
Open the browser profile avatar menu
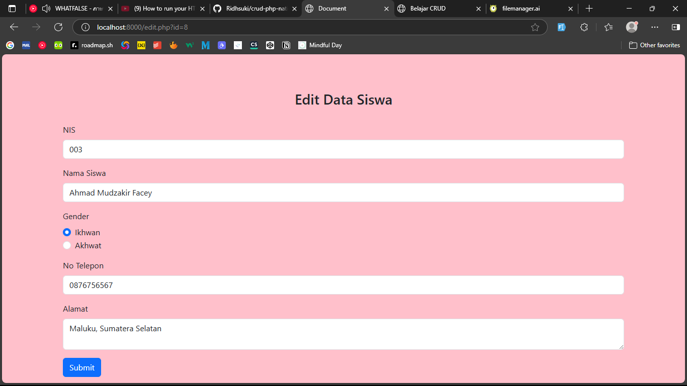[632, 27]
